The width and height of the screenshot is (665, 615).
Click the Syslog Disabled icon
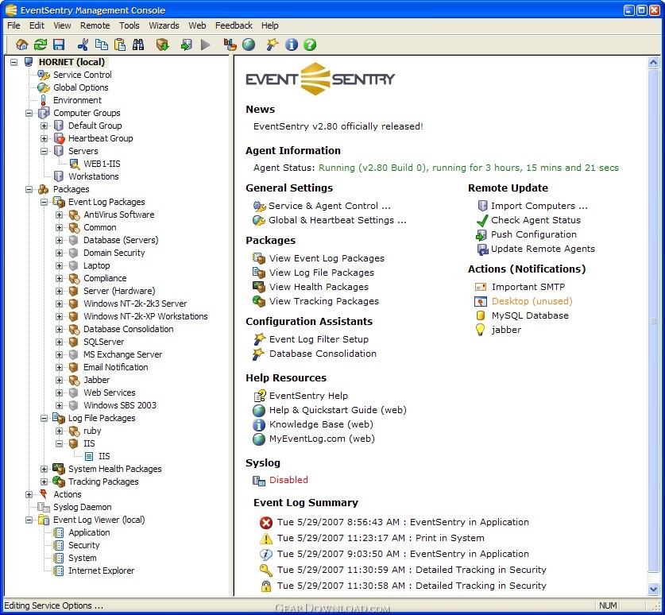pyautogui.click(x=259, y=480)
